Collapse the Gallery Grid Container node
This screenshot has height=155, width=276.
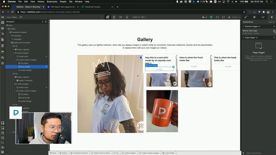click(11, 43)
